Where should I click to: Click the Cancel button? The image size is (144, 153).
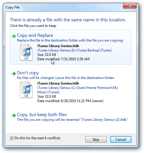[x=121, y=139]
